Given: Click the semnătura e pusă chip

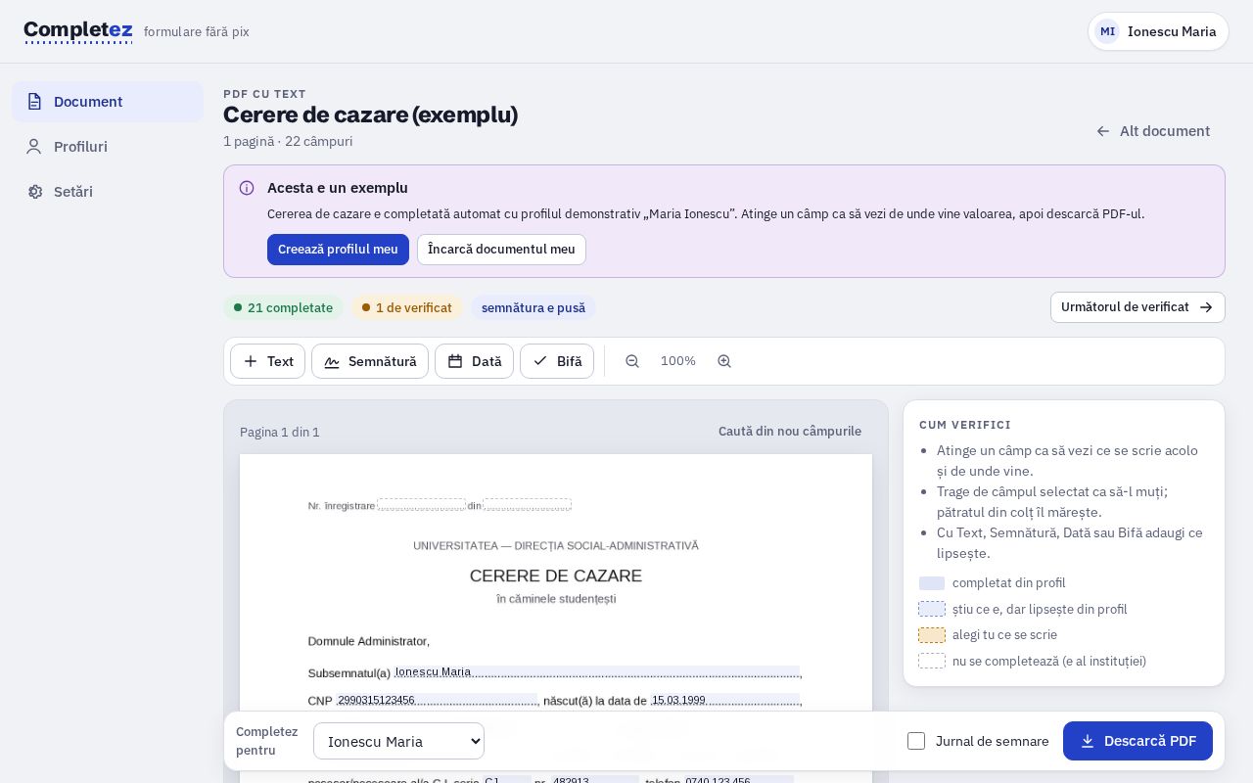Looking at the screenshot, I should (534, 307).
